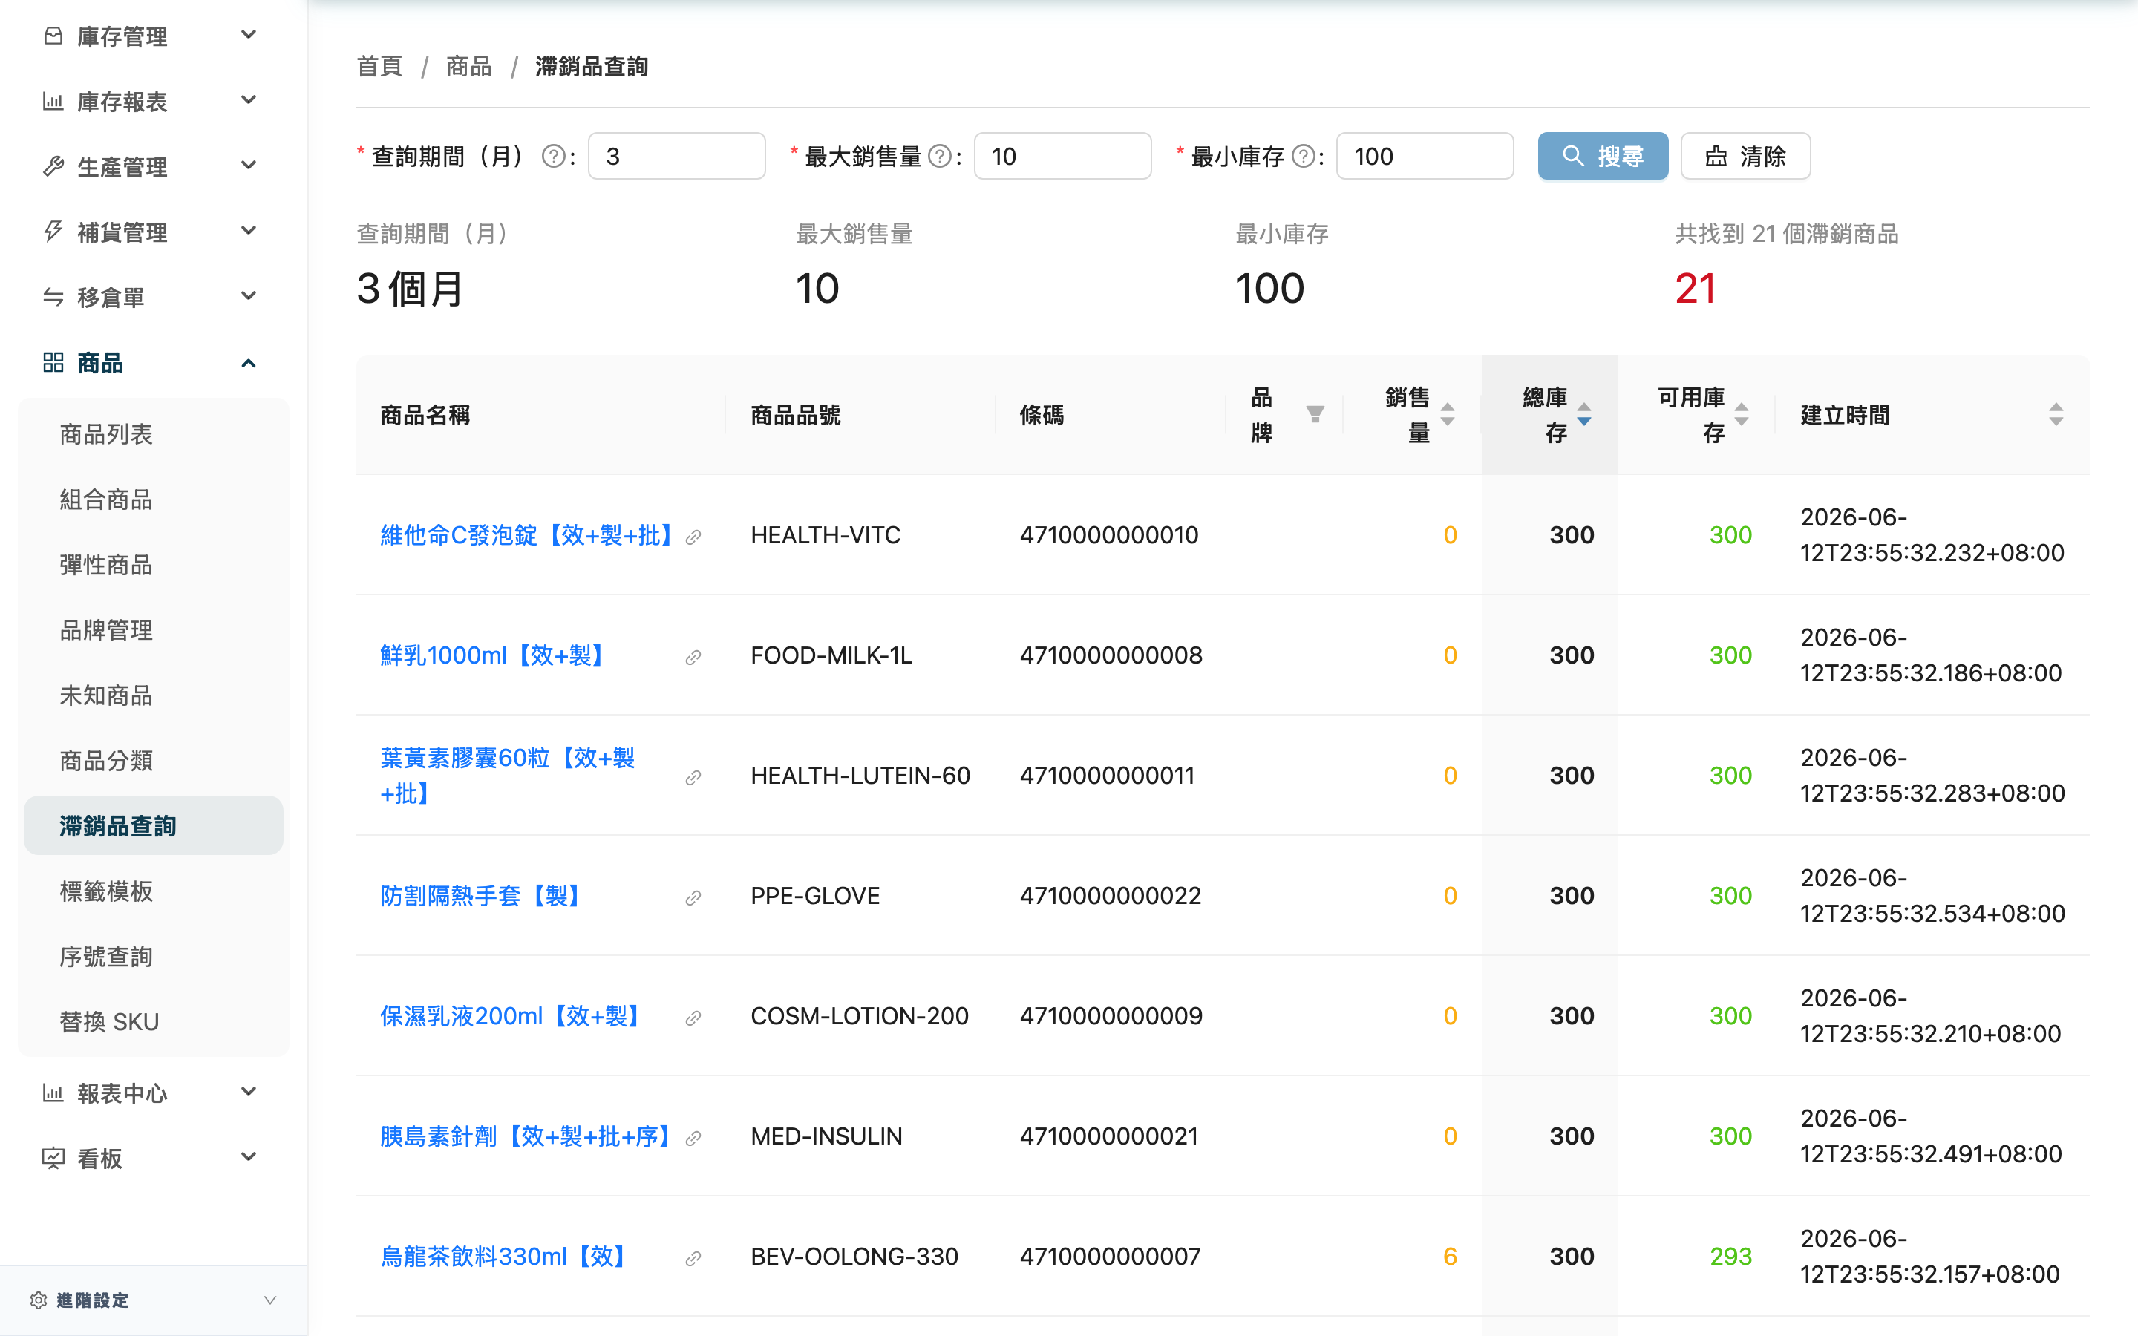Viewport: 2138px width, 1336px height.
Task: Click the 報表中心 chart icon
Action: coord(53,1093)
